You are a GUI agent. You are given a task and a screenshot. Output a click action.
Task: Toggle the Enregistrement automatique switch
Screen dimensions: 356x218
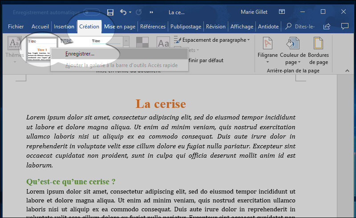click(92, 12)
